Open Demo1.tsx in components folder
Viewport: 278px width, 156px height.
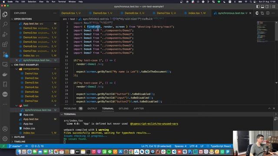point(31,73)
